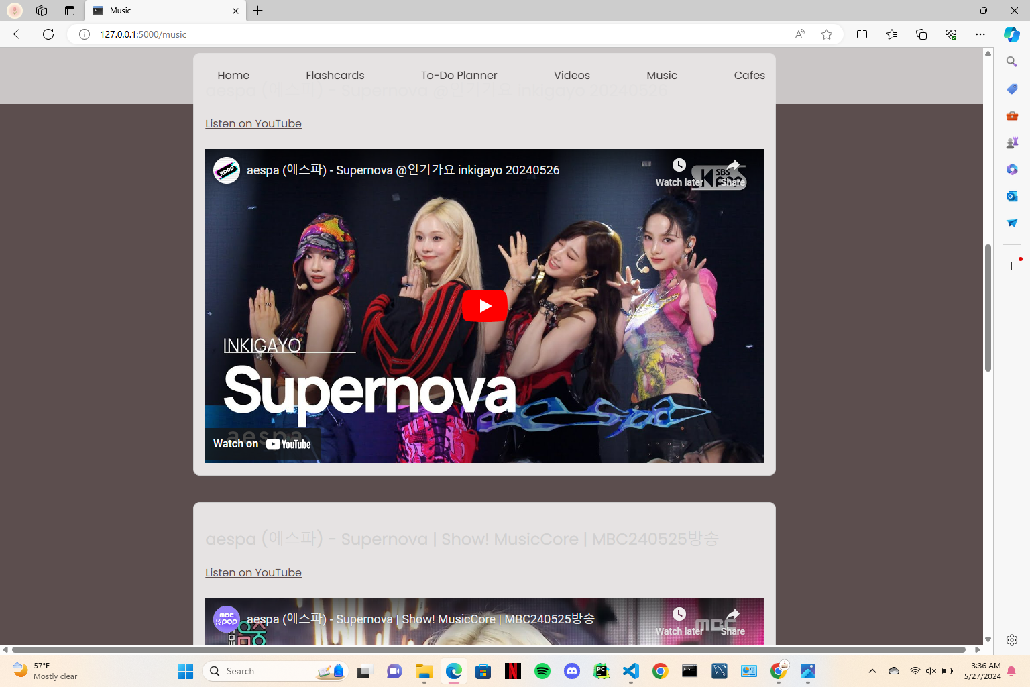Viewport: 1030px width, 687px height.
Task: Select Music in the navigation bar
Action: (662, 75)
